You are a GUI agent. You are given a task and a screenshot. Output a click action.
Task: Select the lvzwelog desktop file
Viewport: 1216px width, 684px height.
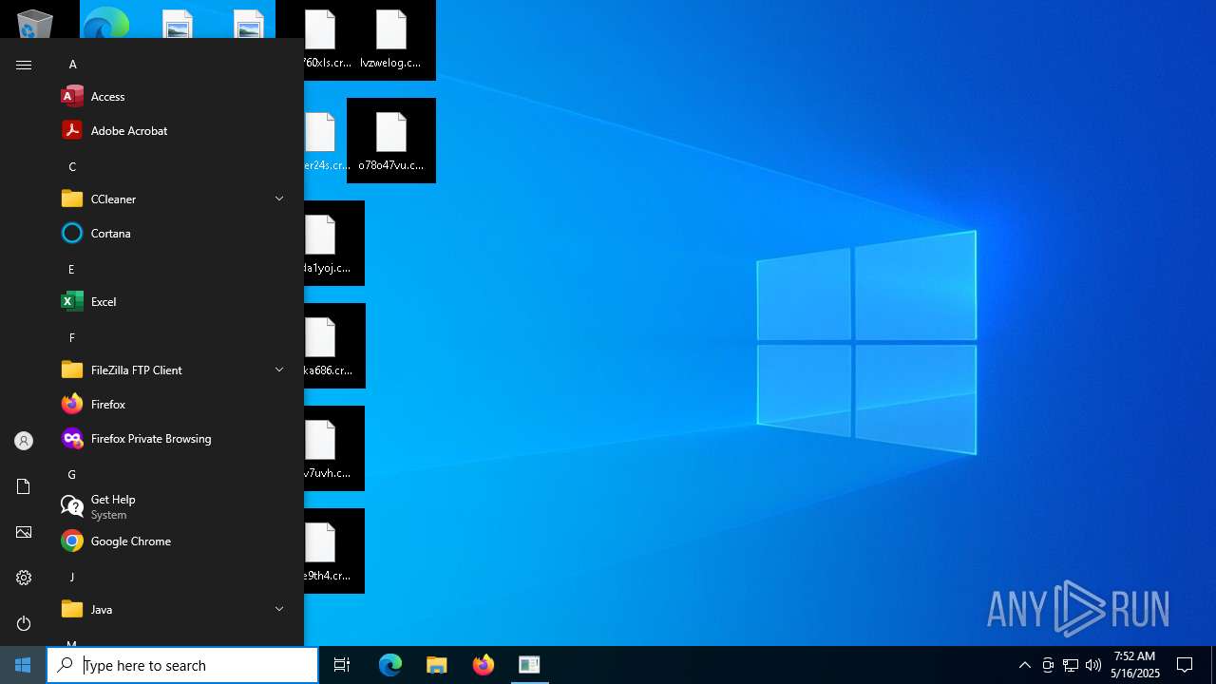(390, 40)
